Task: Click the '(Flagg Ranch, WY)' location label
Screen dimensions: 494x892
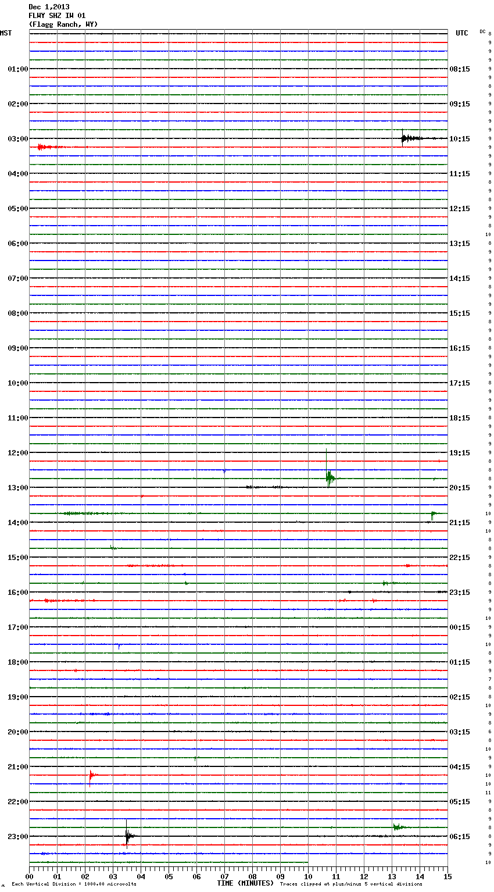Action: click(63, 24)
